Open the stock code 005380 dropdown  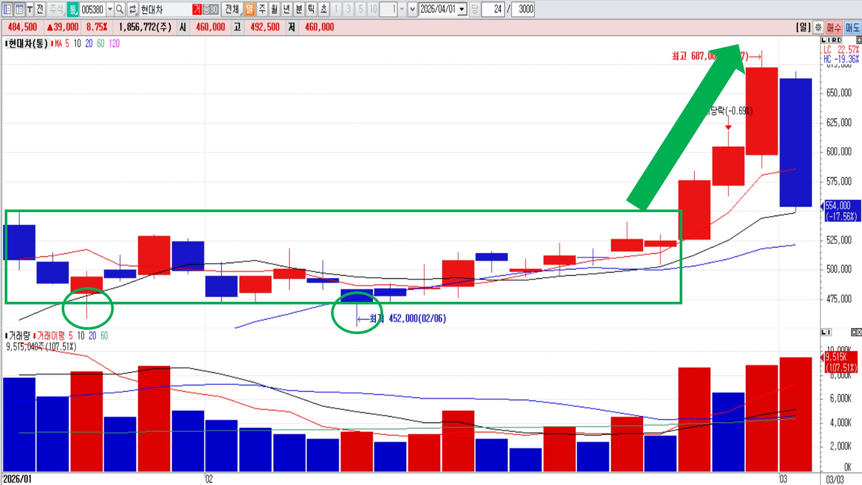[110, 9]
